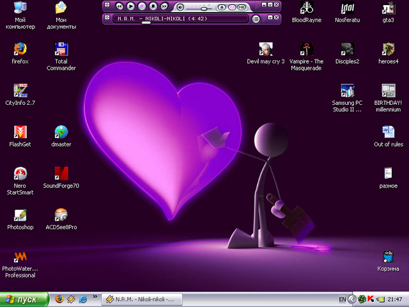Screen dimensions: 409x307
Task: Expand the Winamp player drawer arrow
Action: 258,6
